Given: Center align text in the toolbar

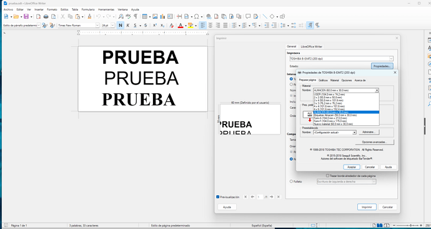Looking at the screenshot, I should coord(211,25).
